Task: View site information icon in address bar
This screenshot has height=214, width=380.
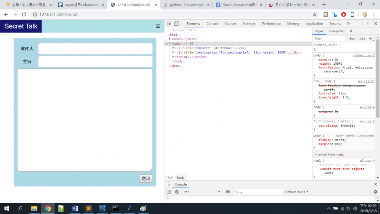Action: click(35, 14)
